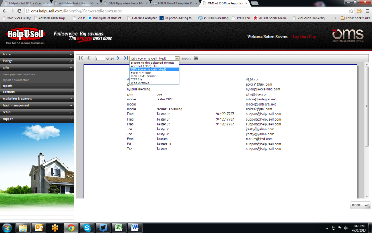This screenshot has width=372, height=233.
Task: Go to the first report page
Action: (81, 58)
